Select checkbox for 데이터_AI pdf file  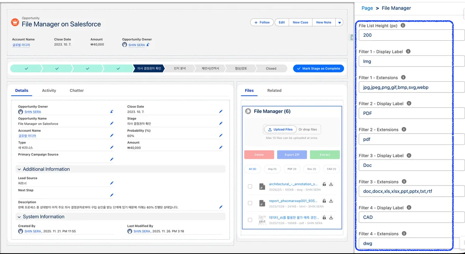250,220
